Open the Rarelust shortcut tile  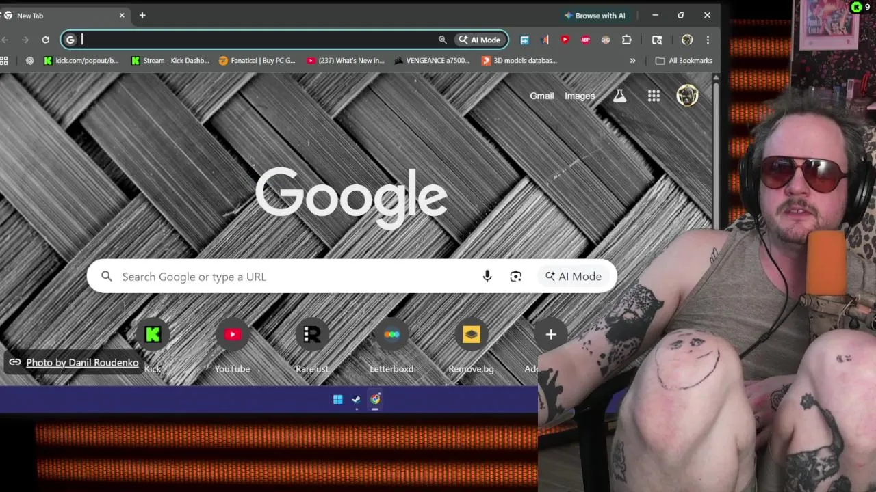[x=312, y=346]
